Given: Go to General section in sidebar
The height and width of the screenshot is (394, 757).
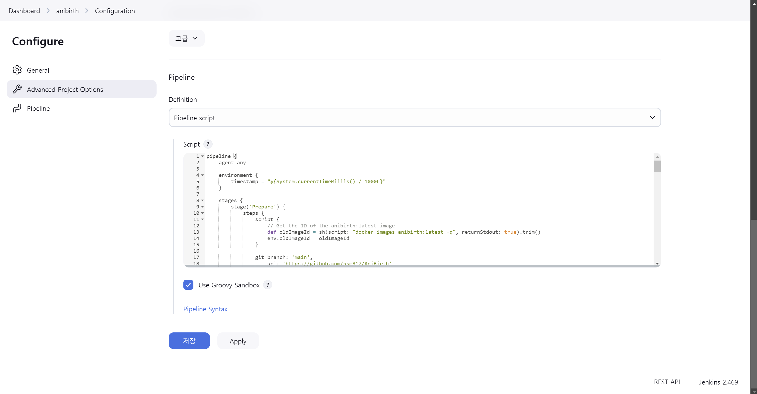Looking at the screenshot, I should (x=38, y=70).
